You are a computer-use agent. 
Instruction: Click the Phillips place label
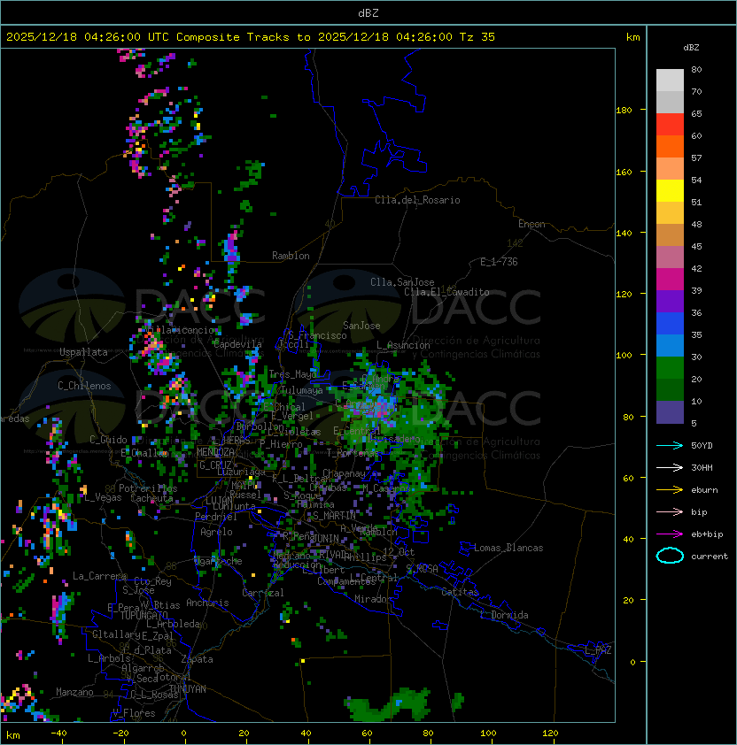click(366, 557)
